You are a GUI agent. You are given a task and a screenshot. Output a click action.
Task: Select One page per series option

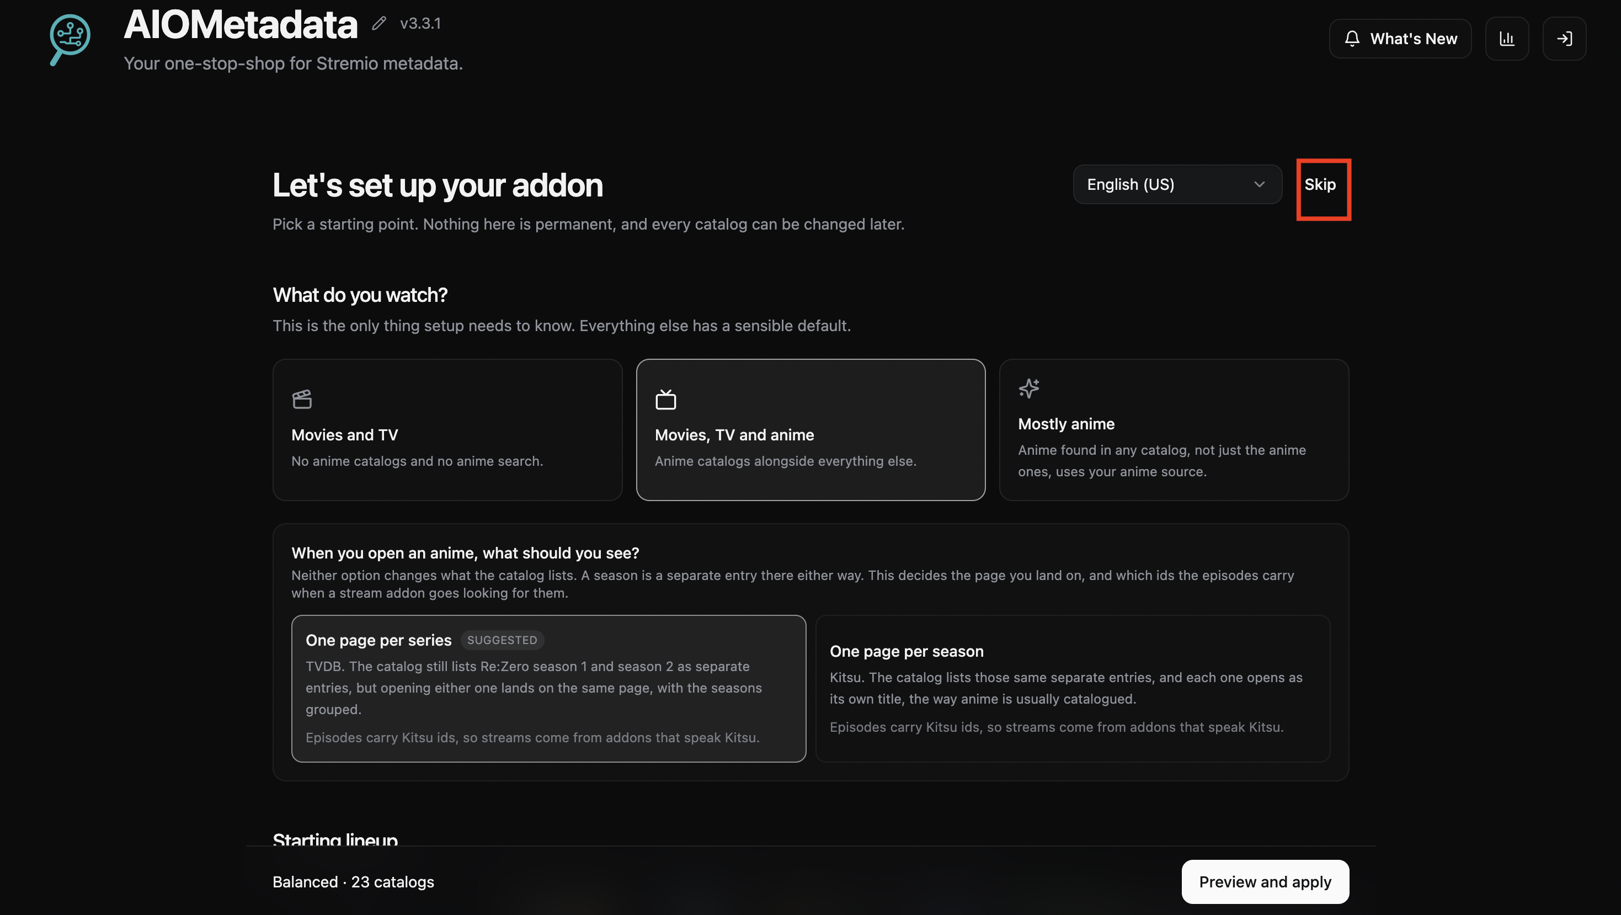click(x=549, y=688)
